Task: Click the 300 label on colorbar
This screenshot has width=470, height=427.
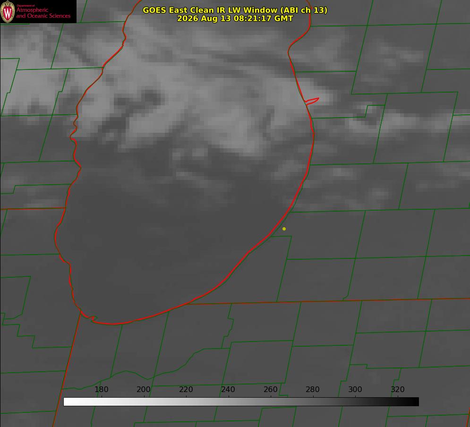Action: click(355, 389)
